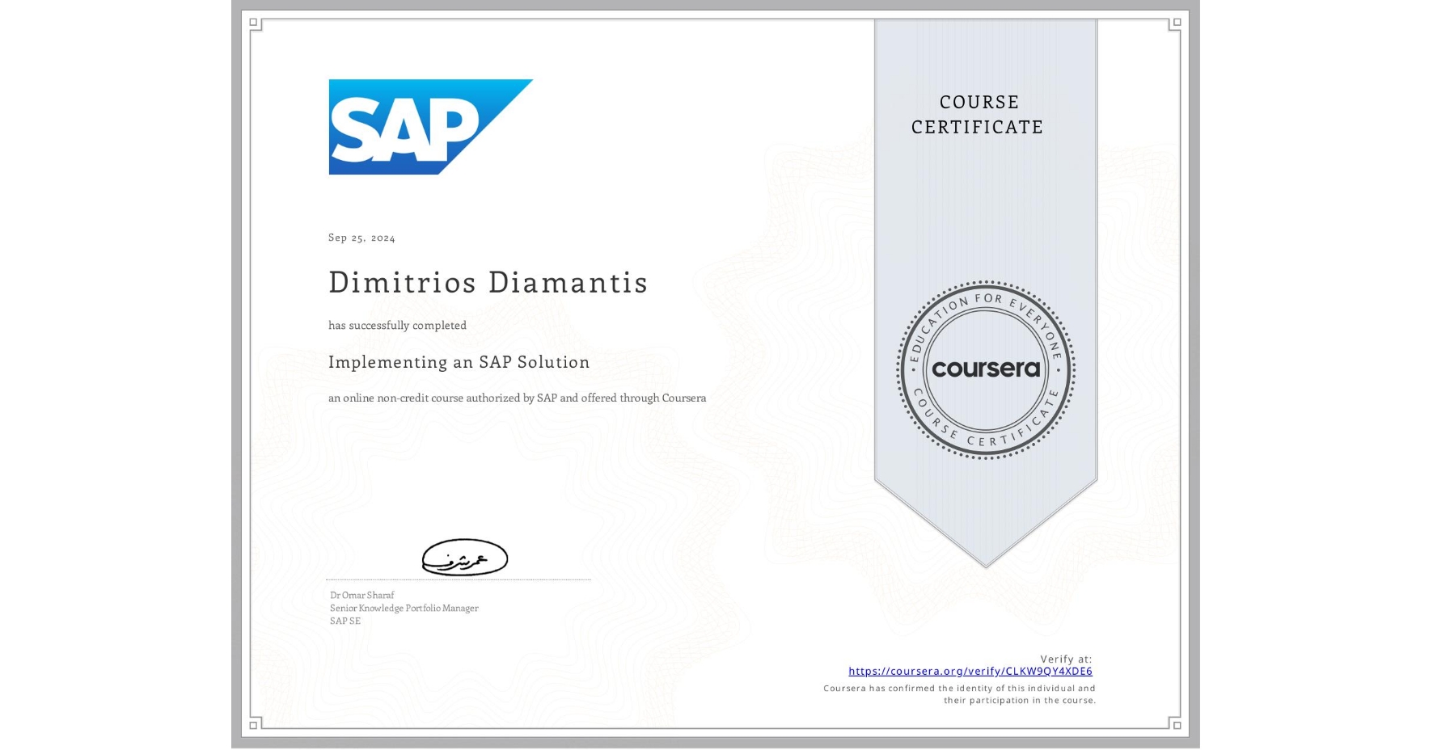The height and width of the screenshot is (750, 1433).
Task: Select the coursera wordmark inside the seal
Action: (986, 369)
